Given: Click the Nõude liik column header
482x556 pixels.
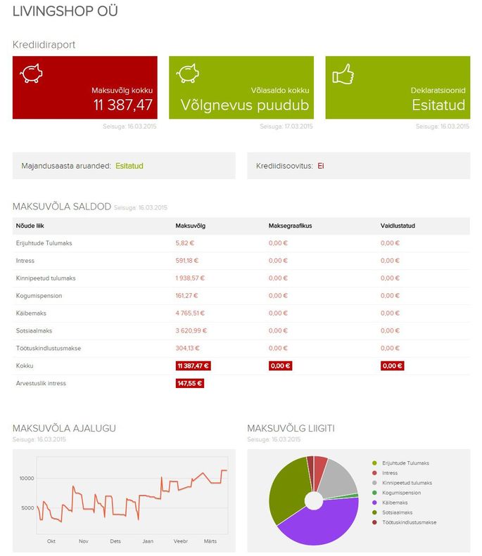Looking at the screenshot, I should (30, 226).
